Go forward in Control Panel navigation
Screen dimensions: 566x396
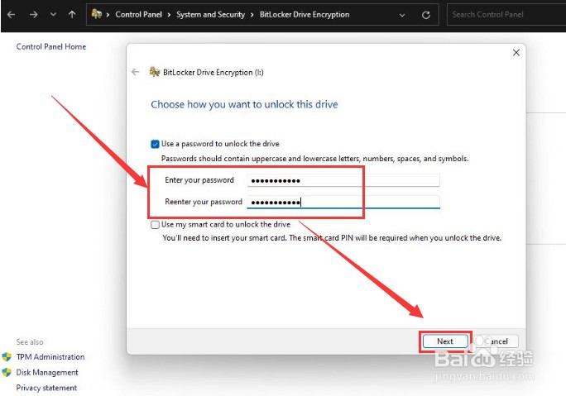[34, 15]
